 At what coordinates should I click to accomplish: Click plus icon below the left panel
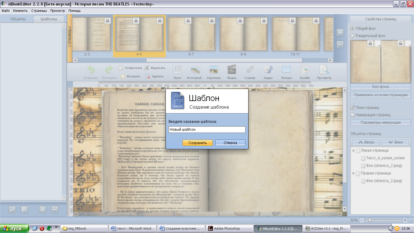pos(42,209)
